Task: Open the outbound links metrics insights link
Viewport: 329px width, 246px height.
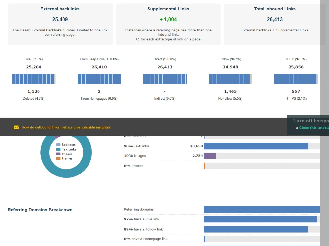Action: (66, 127)
